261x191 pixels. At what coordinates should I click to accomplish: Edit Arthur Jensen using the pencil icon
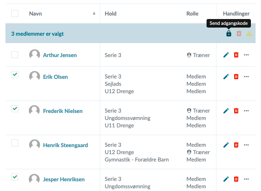tap(226, 55)
